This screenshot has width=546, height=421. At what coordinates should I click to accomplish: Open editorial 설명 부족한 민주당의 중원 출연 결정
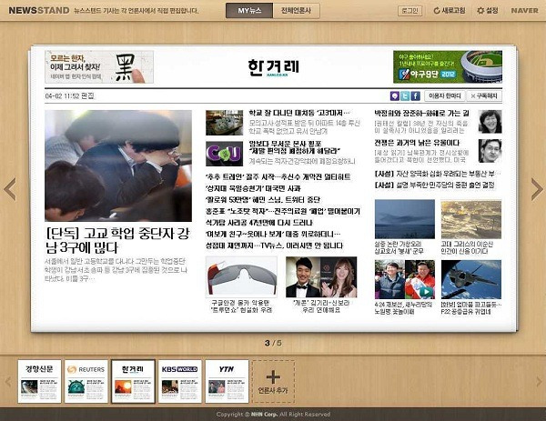pos(435,185)
